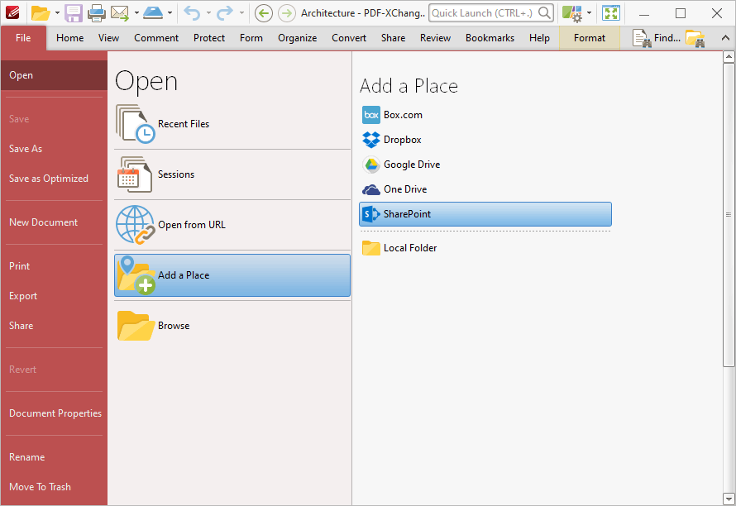Image resolution: width=736 pixels, height=506 pixels.
Task: Open the Protect ribbon tab
Action: [x=209, y=38]
